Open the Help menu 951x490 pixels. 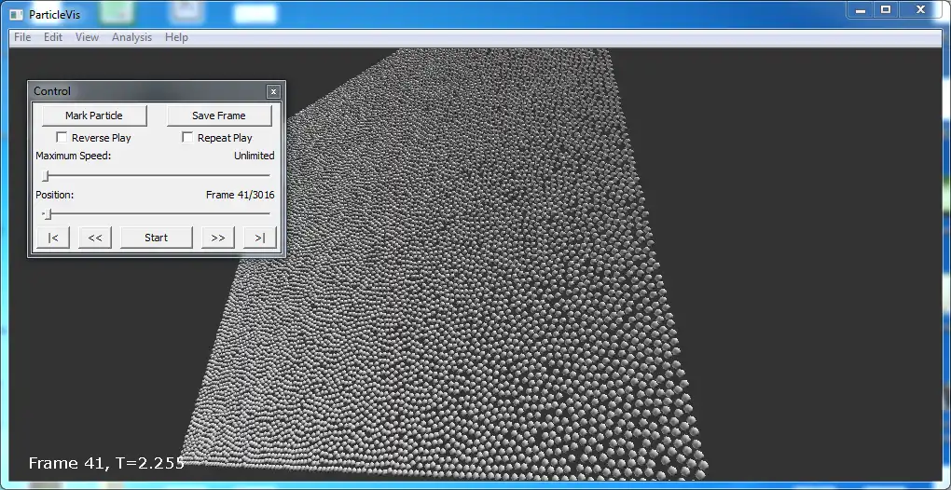[176, 37]
